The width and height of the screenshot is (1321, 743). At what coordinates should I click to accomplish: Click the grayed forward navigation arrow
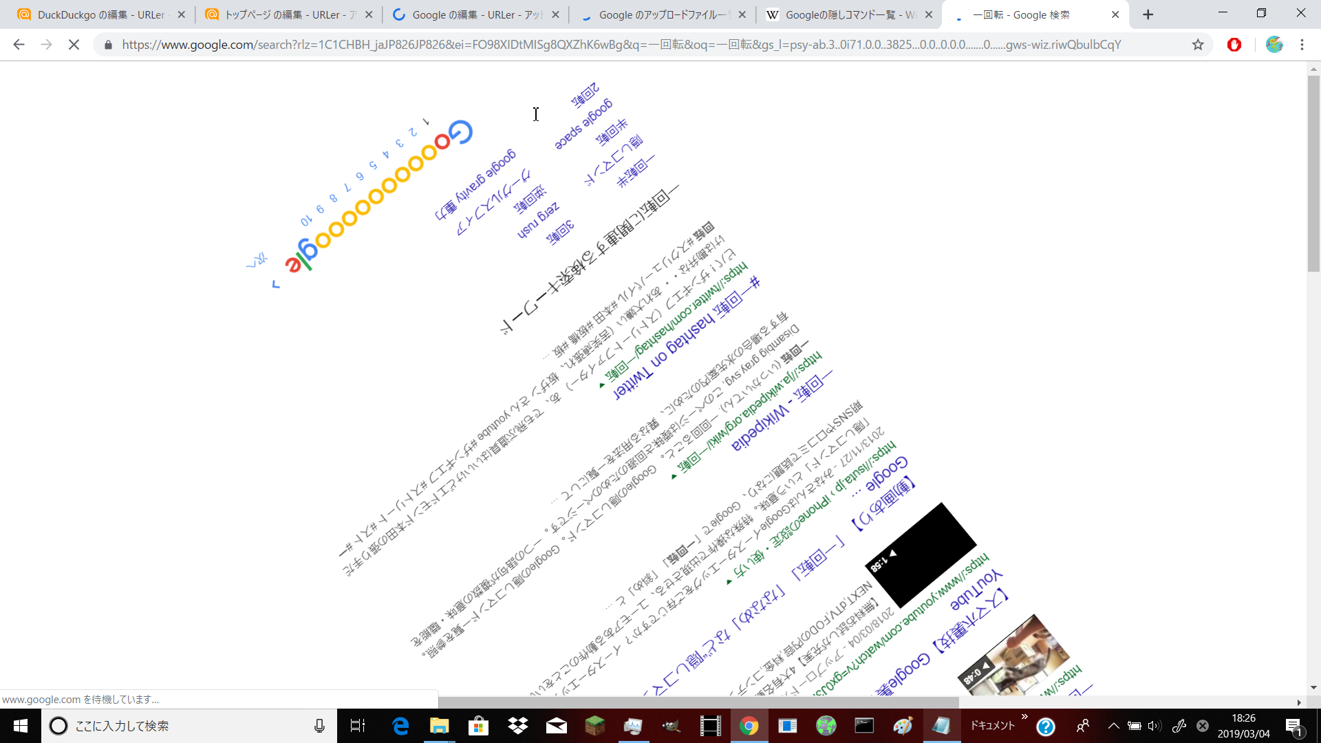click(46, 45)
